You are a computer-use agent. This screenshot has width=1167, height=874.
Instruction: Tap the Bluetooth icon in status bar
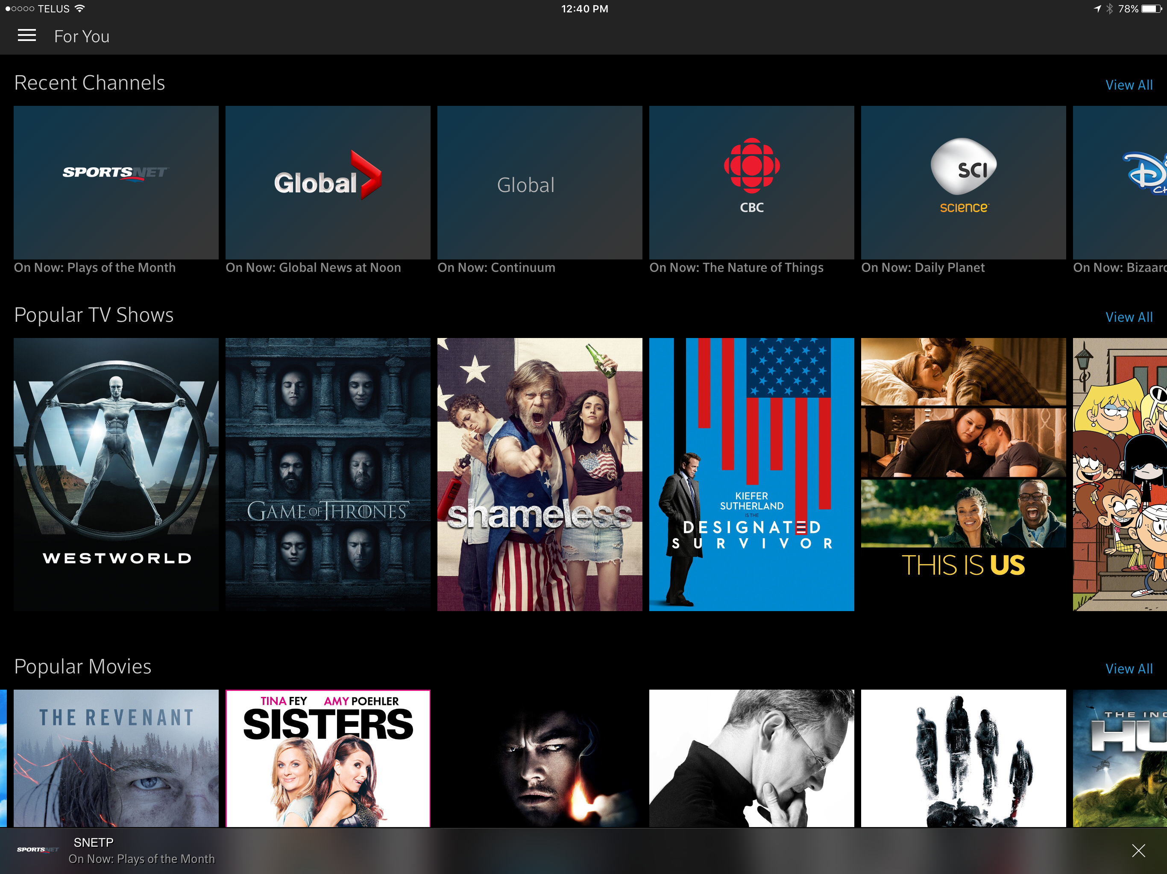coord(1109,9)
